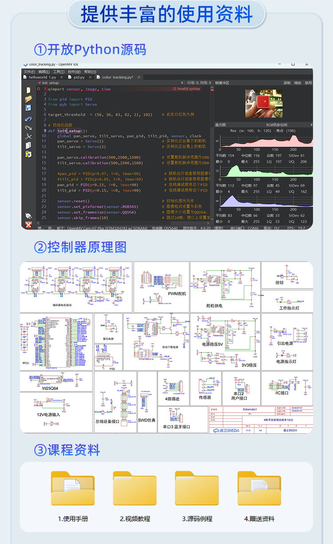Click the Undo arrow icon
The width and height of the screenshot is (333, 544).
pyautogui.click(x=28, y=119)
